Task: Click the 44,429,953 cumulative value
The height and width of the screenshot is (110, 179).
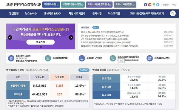Action: point(39,94)
